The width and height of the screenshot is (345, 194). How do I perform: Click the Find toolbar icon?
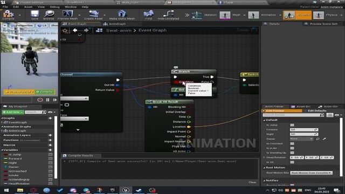(149, 15)
